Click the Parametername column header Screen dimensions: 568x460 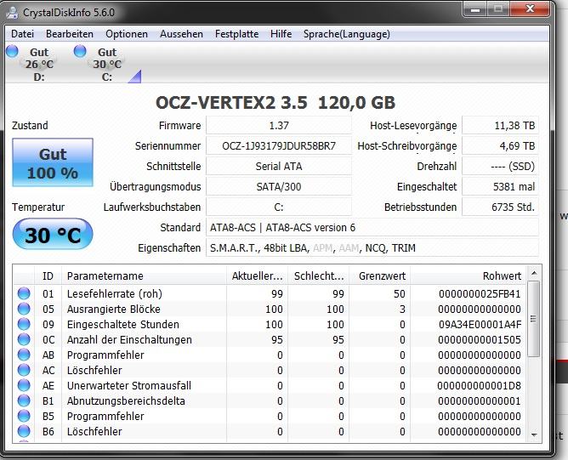click(145, 276)
